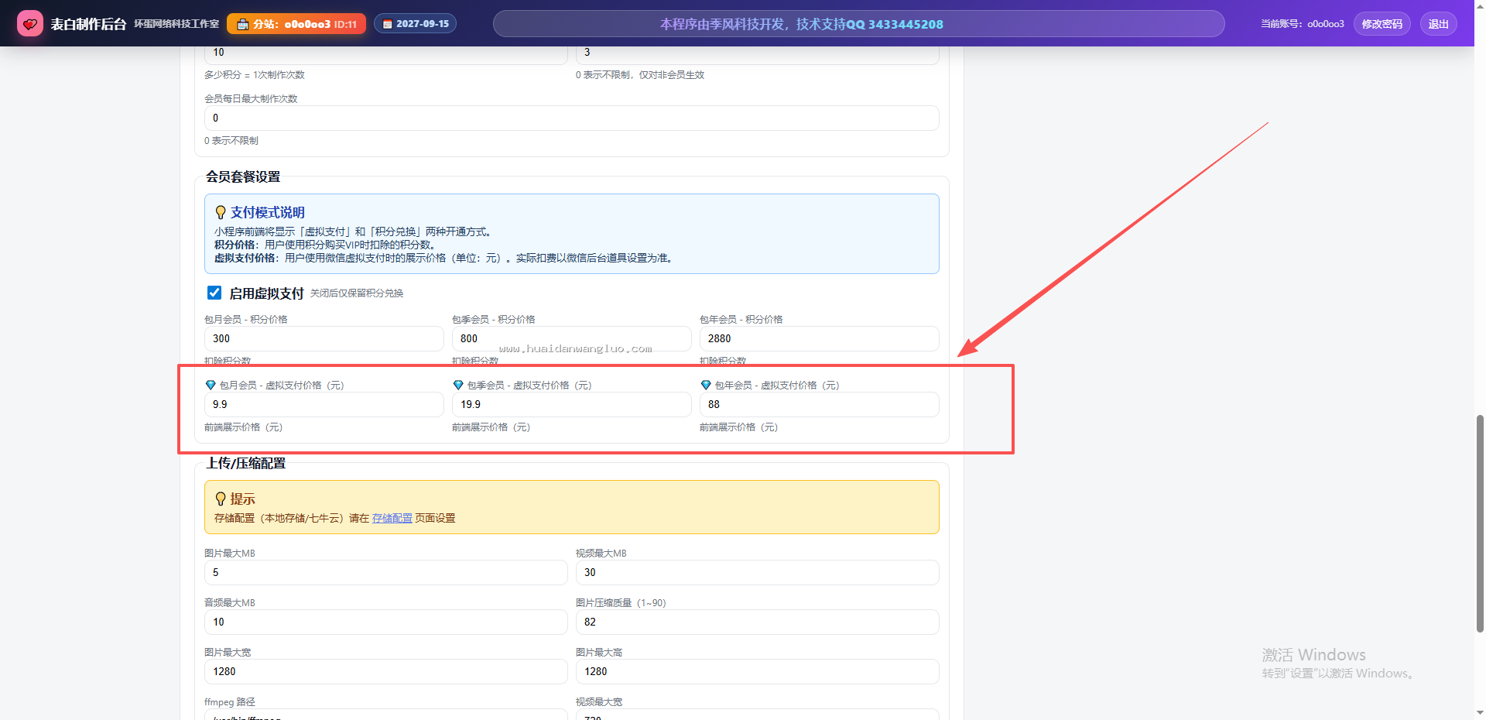The height and width of the screenshot is (720, 1486).
Task: Focus the 图片压缩质量 (1~90) input field
Action: pyautogui.click(x=758, y=622)
